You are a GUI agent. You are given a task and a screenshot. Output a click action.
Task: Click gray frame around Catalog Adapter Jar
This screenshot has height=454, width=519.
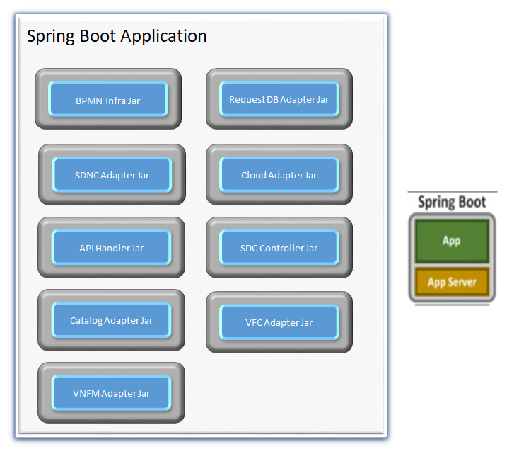[111, 344]
